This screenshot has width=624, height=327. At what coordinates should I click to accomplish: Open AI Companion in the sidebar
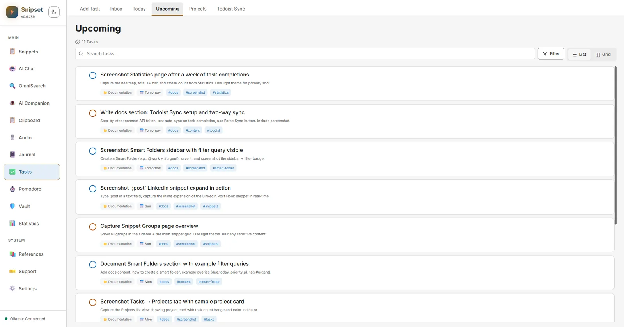point(32,103)
